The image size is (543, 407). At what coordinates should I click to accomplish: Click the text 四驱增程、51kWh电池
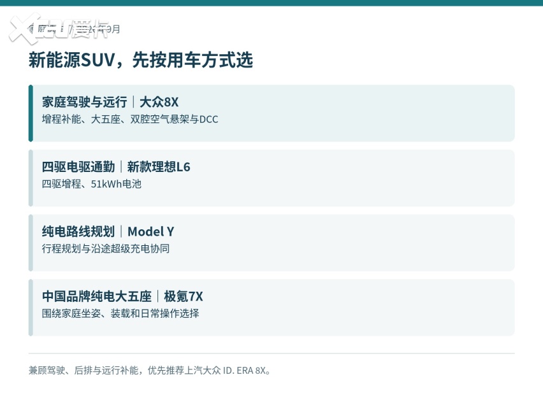pos(91,184)
